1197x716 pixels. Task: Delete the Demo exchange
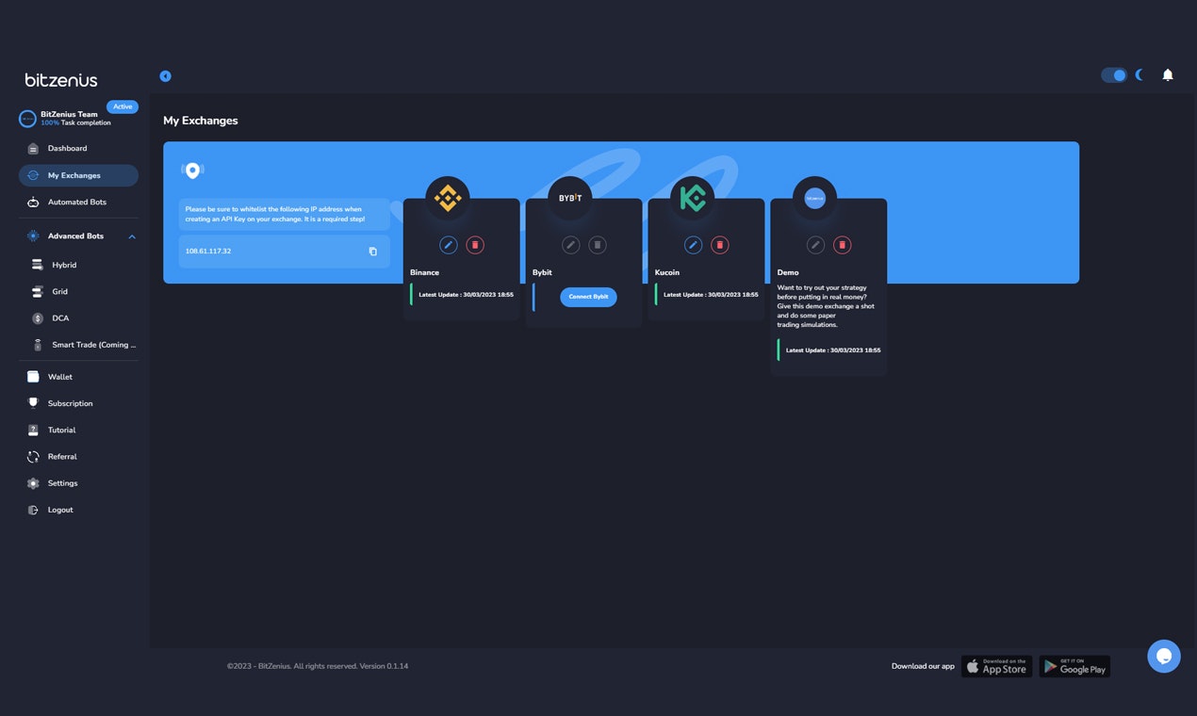pos(843,245)
